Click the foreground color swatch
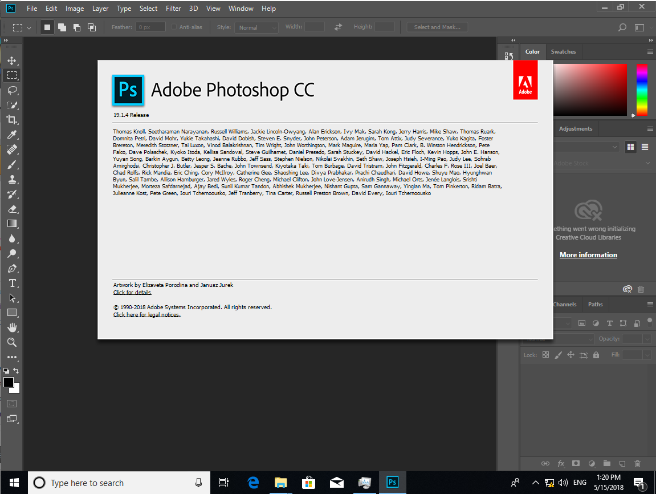 9,382
